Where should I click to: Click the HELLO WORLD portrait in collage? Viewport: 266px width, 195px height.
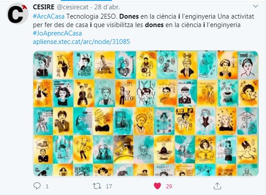tap(187, 93)
